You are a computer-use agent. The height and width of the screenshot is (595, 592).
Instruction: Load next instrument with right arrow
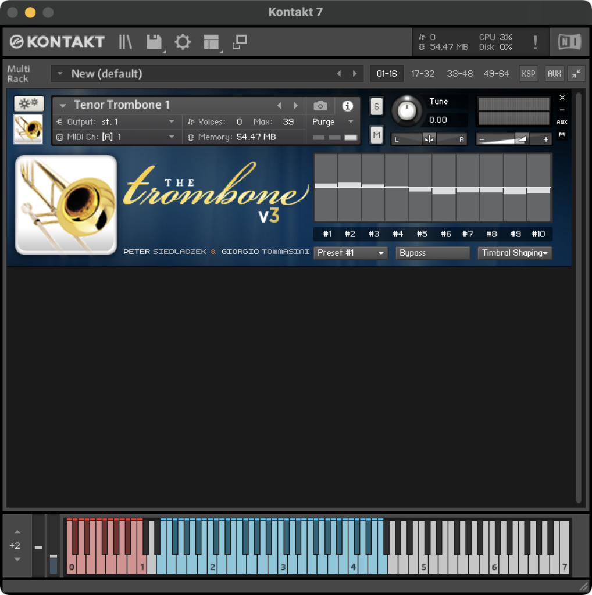[x=296, y=106]
